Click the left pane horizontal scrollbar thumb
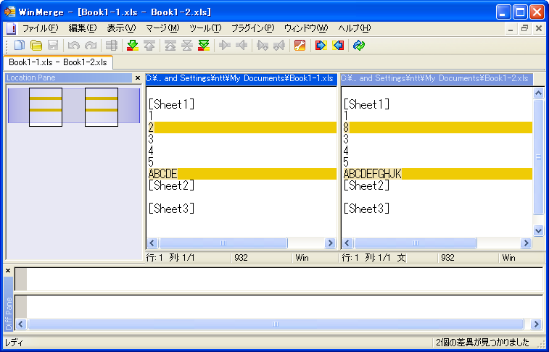The width and height of the screenshot is (549, 352). click(x=223, y=243)
